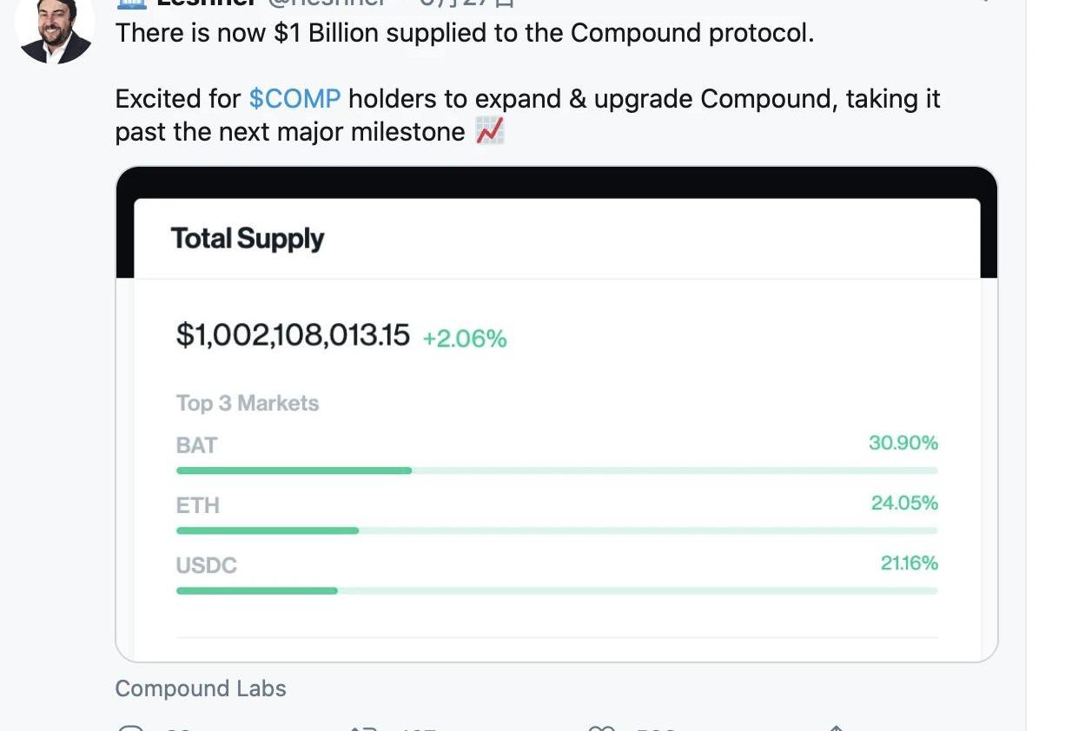The height and width of the screenshot is (731, 1065).
Task: Select the ETH market label
Action: pos(197,505)
